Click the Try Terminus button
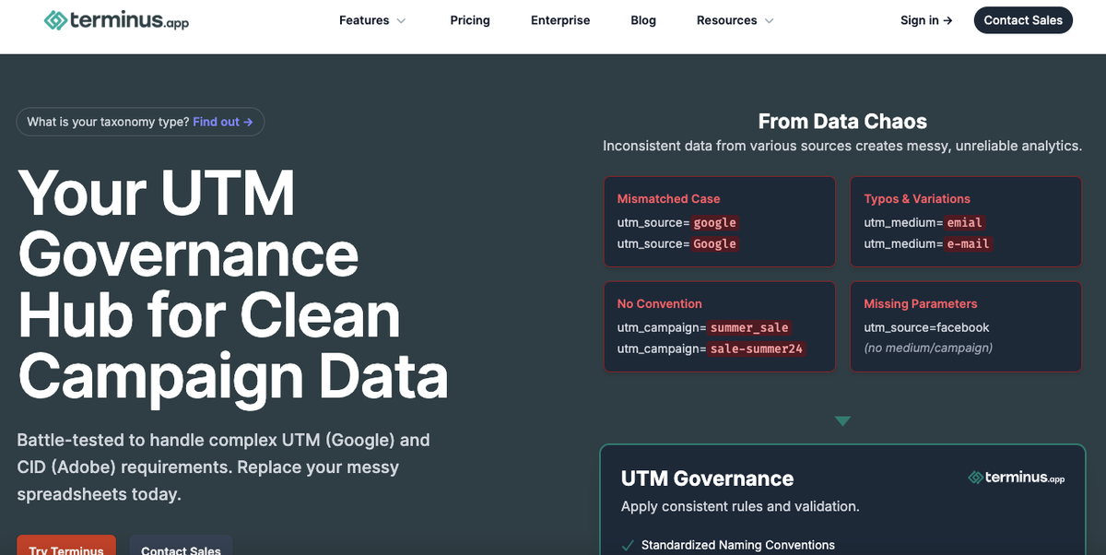The height and width of the screenshot is (555, 1106). click(x=66, y=545)
